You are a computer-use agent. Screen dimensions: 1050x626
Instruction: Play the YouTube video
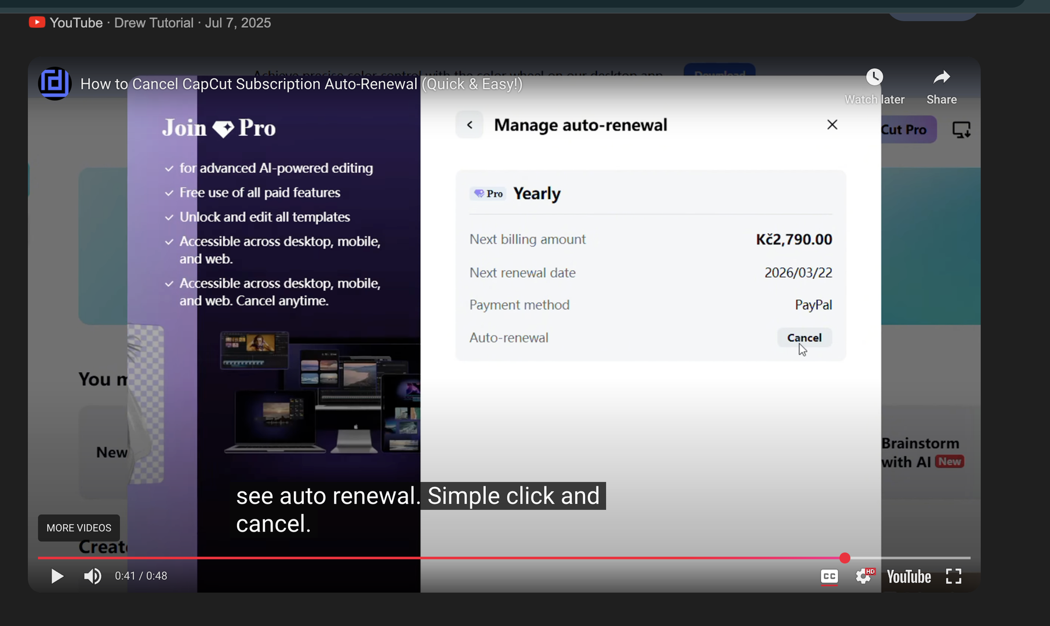tap(57, 576)
